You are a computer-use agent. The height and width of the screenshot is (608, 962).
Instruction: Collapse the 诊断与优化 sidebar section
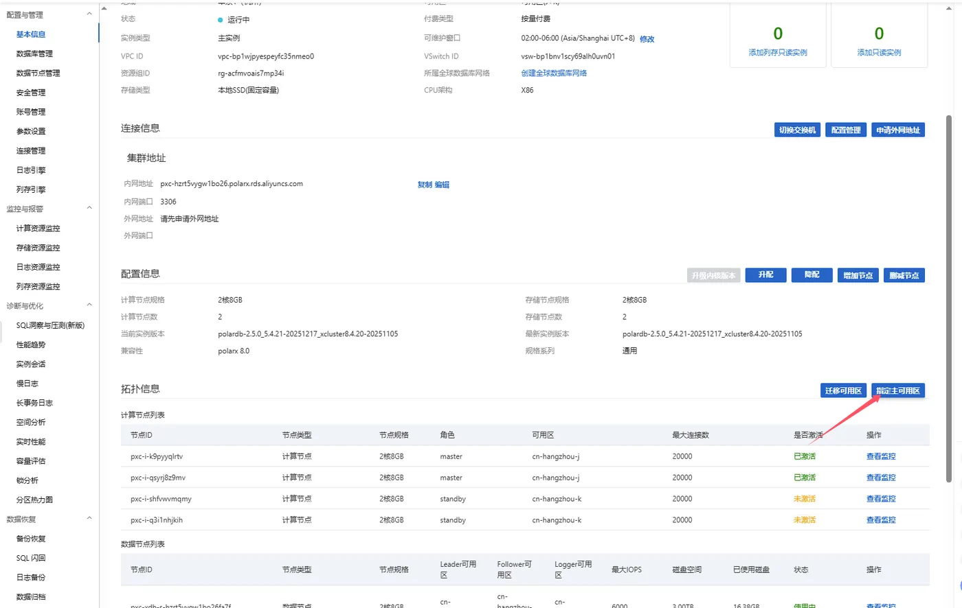89,305
